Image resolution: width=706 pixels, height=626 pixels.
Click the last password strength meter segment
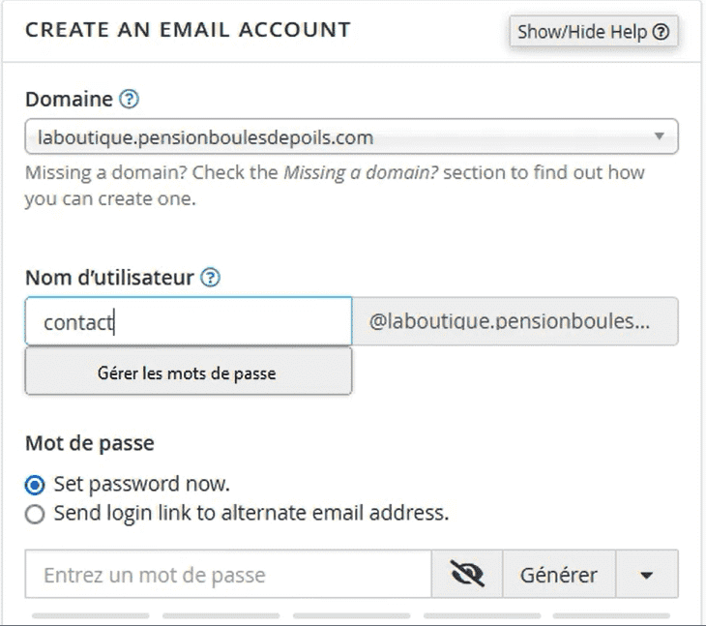point(611,615)
